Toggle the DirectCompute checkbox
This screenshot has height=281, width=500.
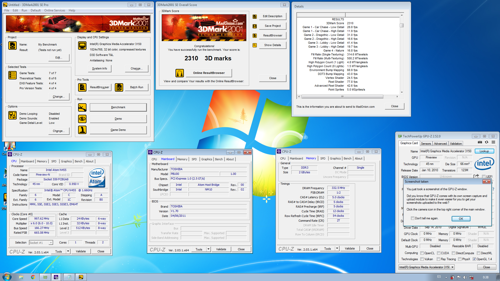click(454, 253)
